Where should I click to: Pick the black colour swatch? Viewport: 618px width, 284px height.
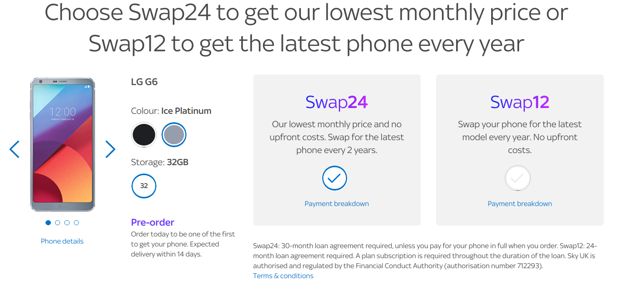point(144,135)
